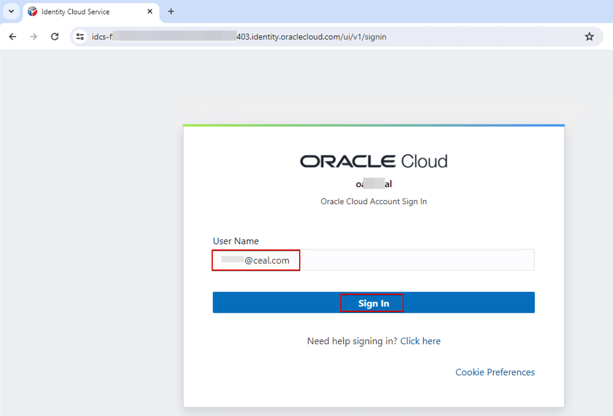
Task: Select the Identity Cloud Service tab
Action: pyautogui.click(x=91, y=12)
